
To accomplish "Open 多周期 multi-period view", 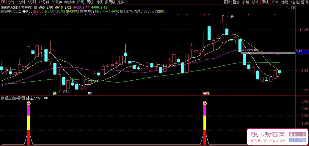I will pos(110,2).
